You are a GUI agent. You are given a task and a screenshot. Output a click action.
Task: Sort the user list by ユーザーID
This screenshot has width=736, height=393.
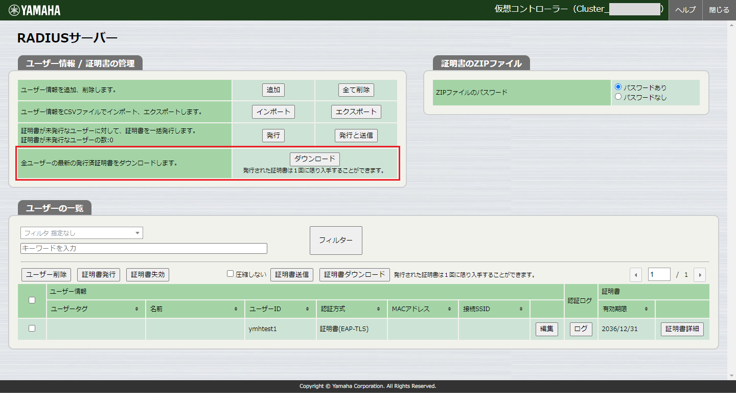309,309
